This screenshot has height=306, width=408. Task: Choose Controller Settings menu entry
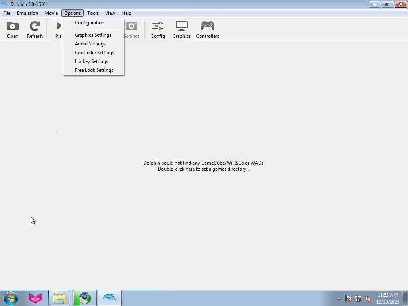click(x=92, y=53)
